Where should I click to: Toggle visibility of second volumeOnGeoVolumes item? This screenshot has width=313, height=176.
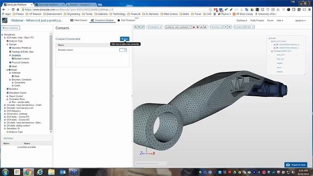pyautogui.click(x=277, y=48)
